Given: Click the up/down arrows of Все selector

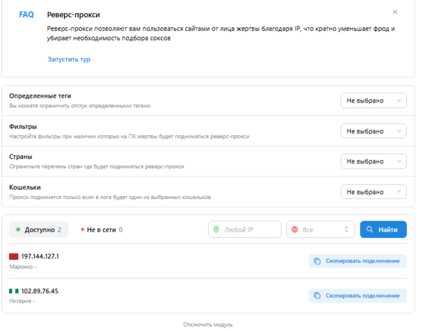Looking at the screenshot, I should click(346, 230).
